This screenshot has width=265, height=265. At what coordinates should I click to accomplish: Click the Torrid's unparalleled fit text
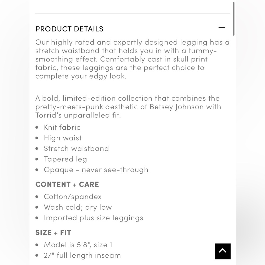click(x=78, y=116)
